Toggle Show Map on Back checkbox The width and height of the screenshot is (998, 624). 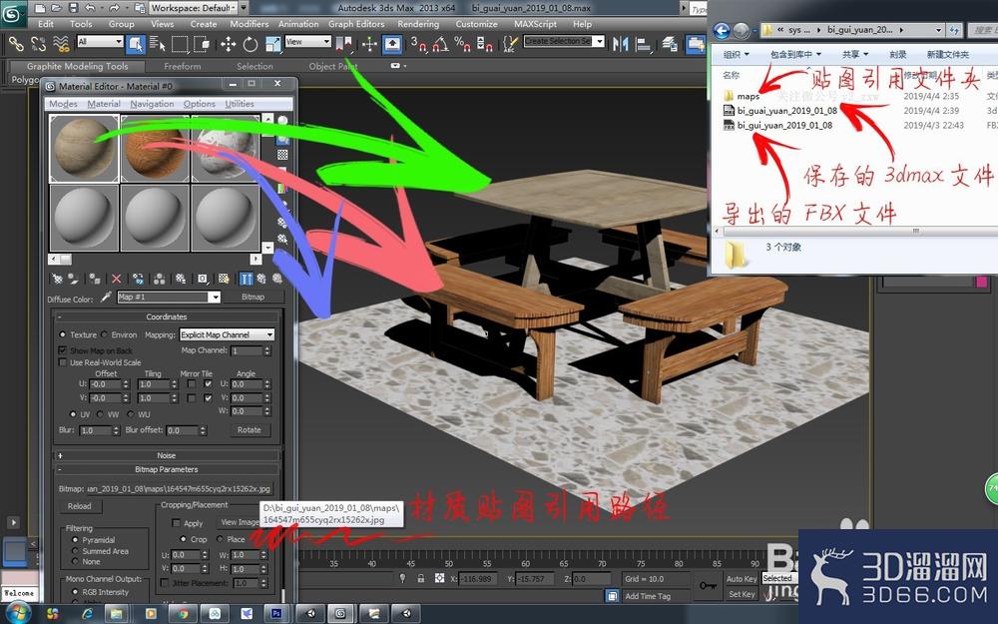(62, 350)
